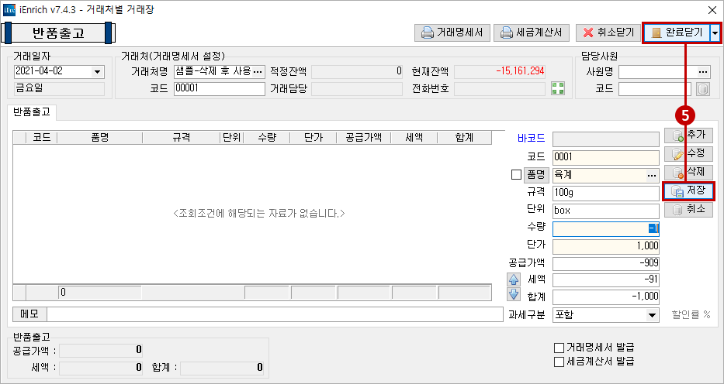Viewport: 724px width, 384px height.
Task: Click the 거래처 코드 field 00001
Action: click(220, 88)
